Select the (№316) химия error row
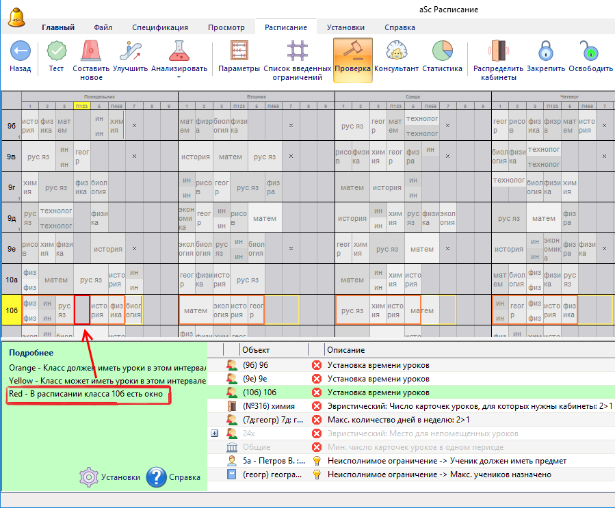615x508 pixels. tap(410, 406)
